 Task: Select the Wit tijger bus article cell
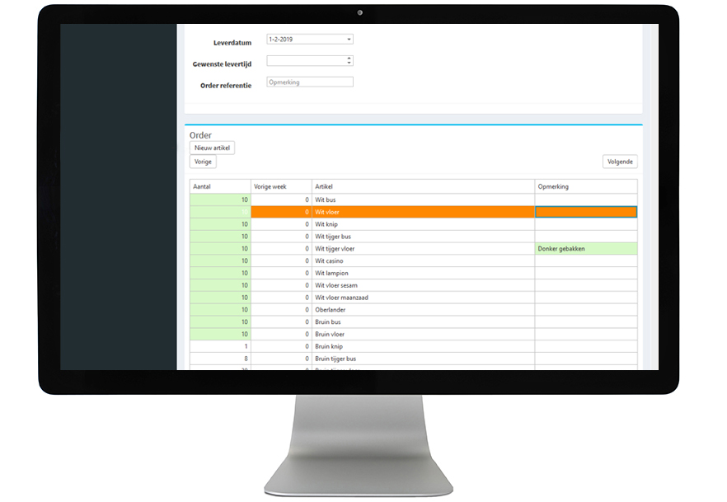[424, 237]
